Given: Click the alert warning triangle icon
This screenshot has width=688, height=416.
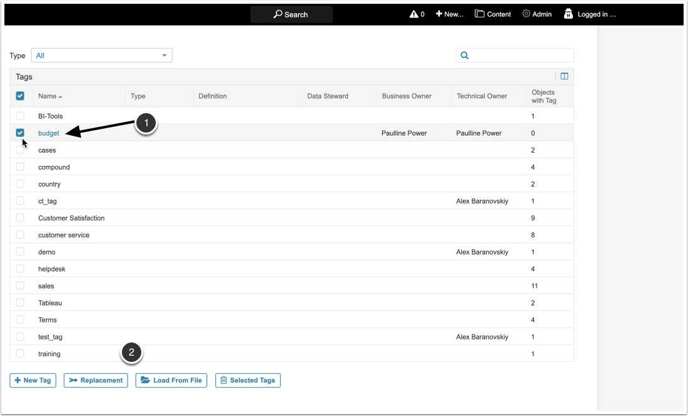Looking at the screenshot, I should pos(413,14).
